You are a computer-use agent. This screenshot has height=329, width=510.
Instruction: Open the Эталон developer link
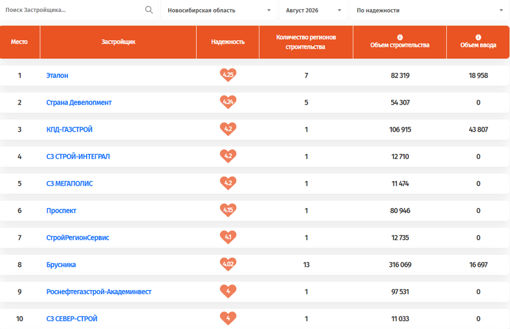pos(57,75)
